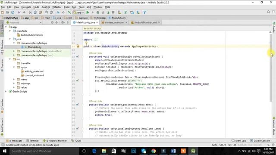276x155 pixels.
Task: Switch to the AndroidManifest.xml editor tab
Action: coord(145,22)
